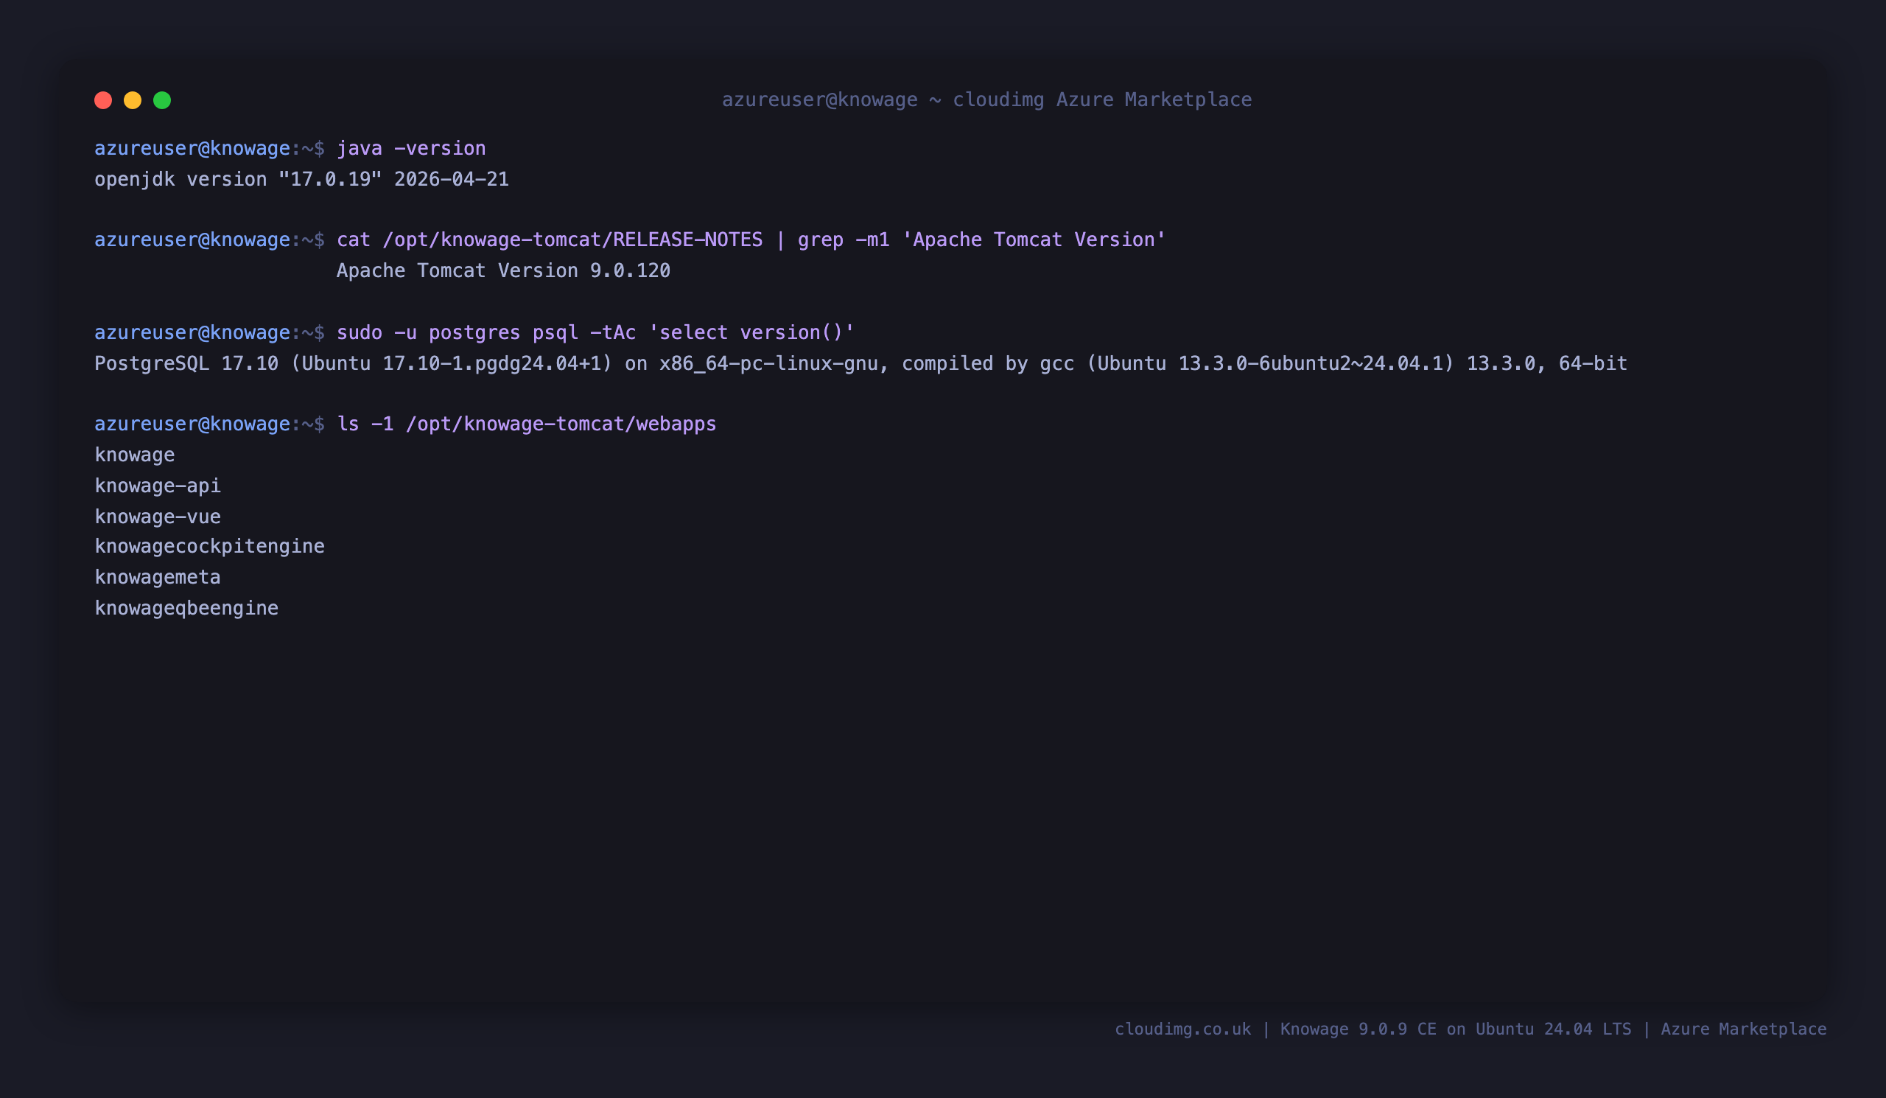Click the green maximize window button
This screenshot has height=1098, width=1886.
[x=162, y=100]
